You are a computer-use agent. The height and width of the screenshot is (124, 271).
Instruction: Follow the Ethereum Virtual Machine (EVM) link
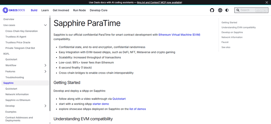(x=179, y=35)
